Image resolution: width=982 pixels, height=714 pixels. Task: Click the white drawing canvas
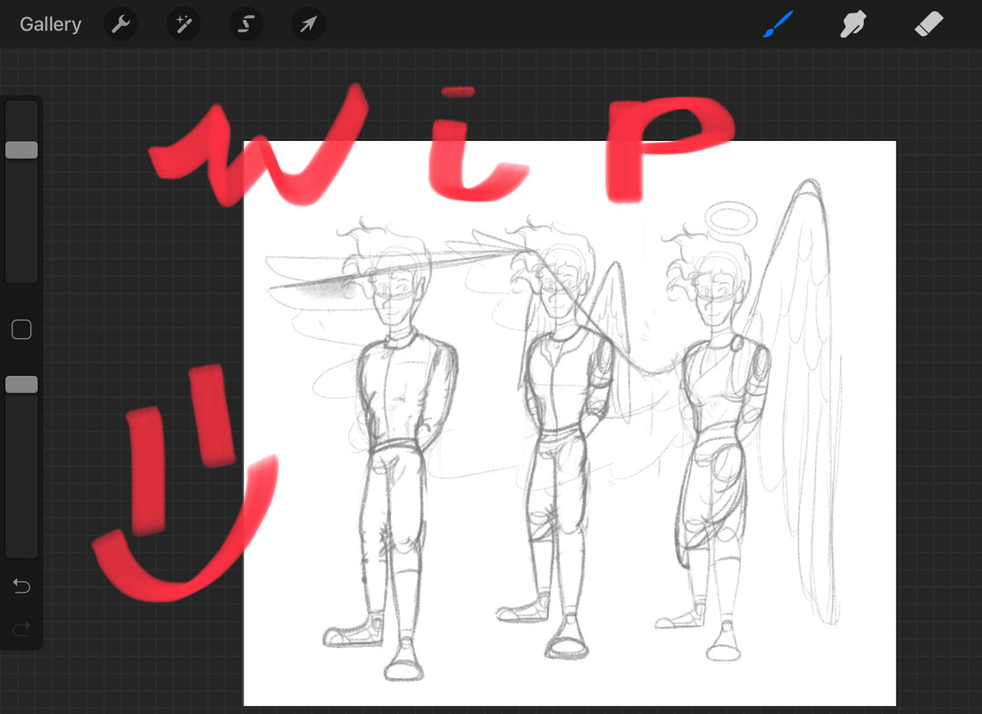(x=570, y=423)
